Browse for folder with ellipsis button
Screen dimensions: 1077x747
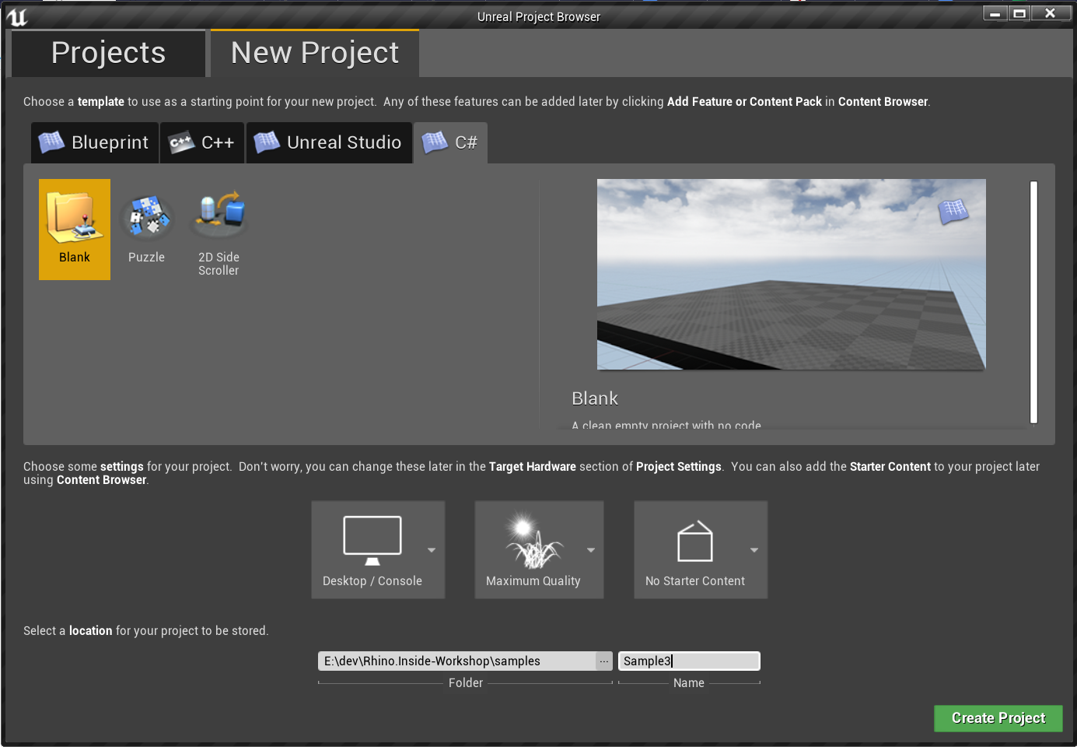point(604,661)
